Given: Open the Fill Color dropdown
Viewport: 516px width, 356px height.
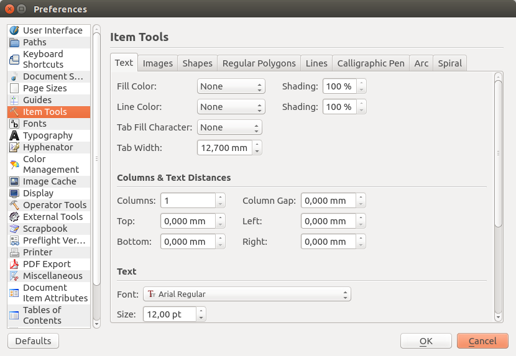Looking at the screenshot, I should click(x=231, y=86).
